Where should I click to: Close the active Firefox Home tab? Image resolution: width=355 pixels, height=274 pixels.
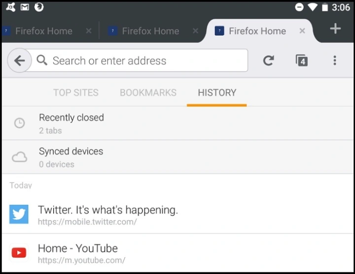[302, 31]
